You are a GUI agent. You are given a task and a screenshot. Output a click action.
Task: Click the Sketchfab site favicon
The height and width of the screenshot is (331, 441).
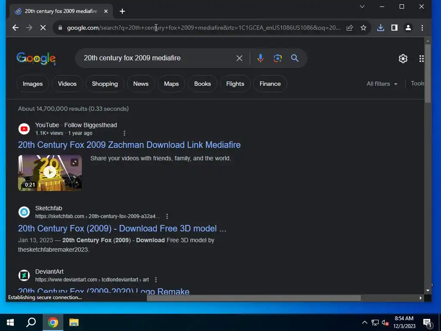(24, 212)
